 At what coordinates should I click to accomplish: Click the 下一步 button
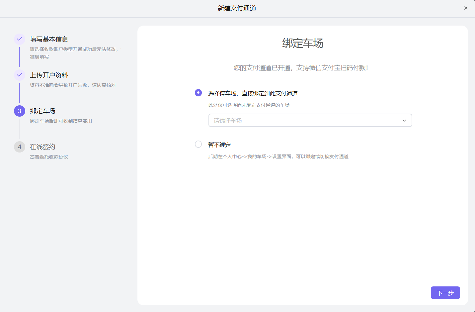click(x=445, y=293)
